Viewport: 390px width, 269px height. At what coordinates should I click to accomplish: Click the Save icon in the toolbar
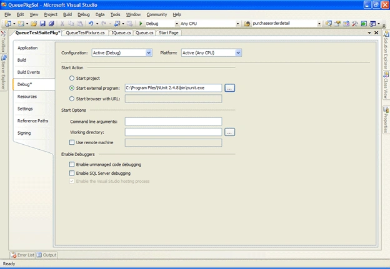(x=42, y=24)
